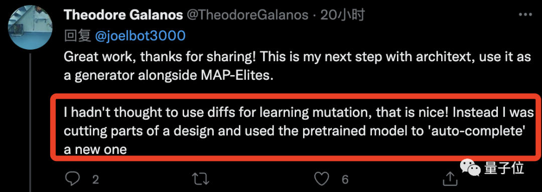Like the tweet with the heart icon

tap(323, 178)
